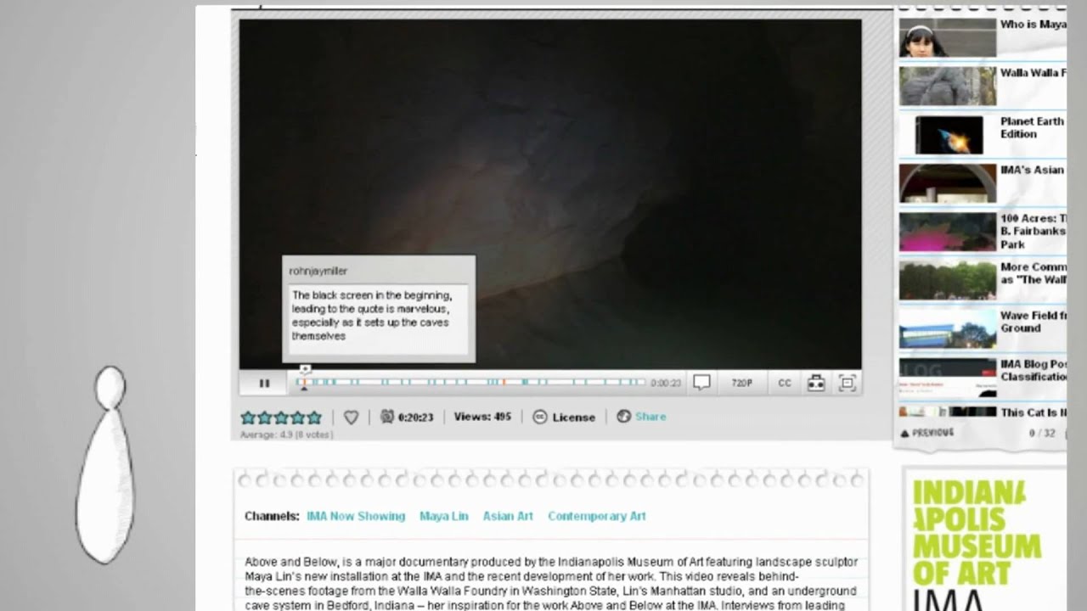
Task: Click the Wave Field title link
Action: 1033,322
